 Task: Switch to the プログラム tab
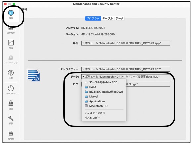tap(93, 18)
